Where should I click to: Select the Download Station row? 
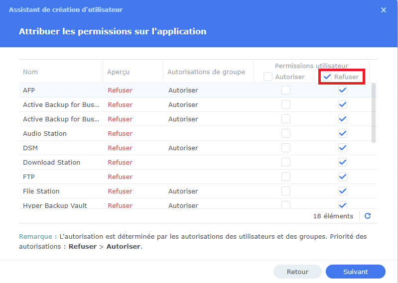[x=51, y=162]
